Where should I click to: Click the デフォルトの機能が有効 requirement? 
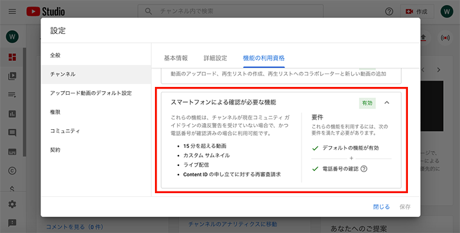pos(350,148)
